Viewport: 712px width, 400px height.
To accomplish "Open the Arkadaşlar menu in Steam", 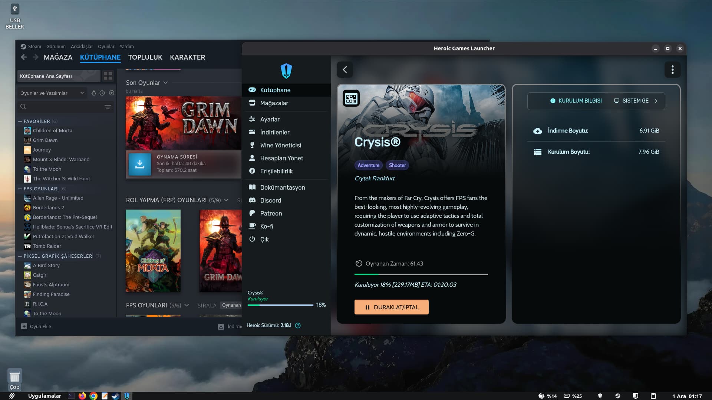I will pos(82,47).
